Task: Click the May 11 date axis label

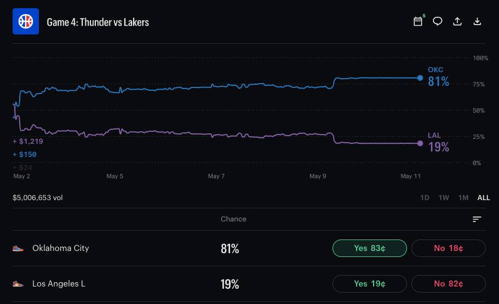Action: coord(410,176)
